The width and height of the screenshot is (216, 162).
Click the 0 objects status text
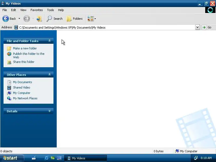6,151
